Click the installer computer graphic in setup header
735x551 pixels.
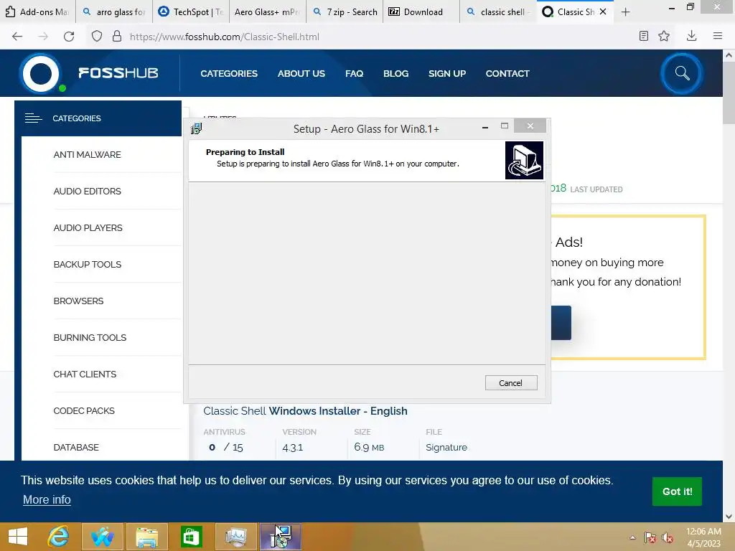tap(524, 160)
